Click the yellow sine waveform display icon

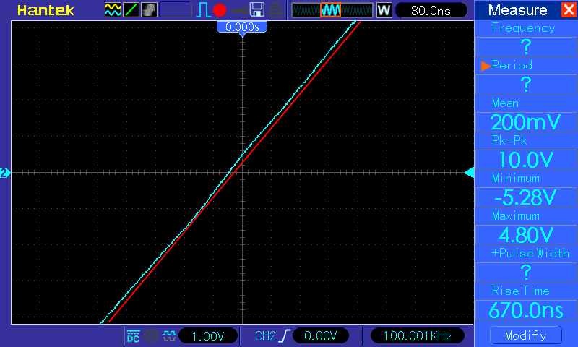point(113,10)
